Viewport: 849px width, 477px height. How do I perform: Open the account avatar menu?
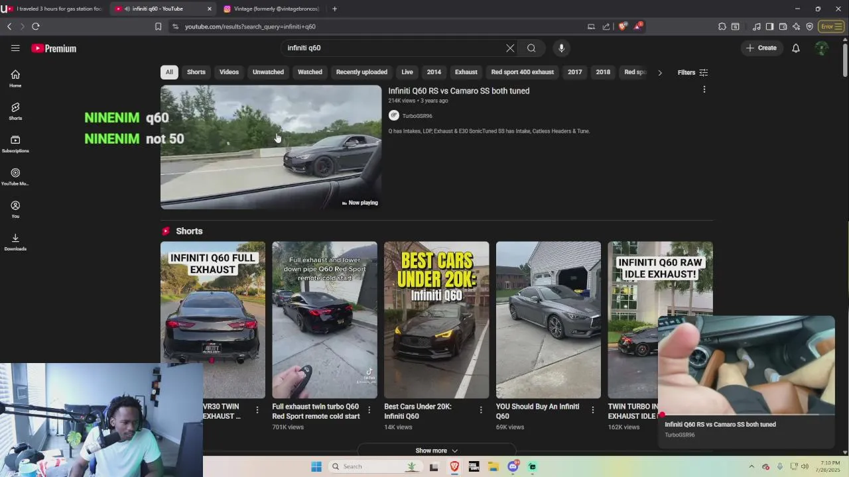point(821,48)
